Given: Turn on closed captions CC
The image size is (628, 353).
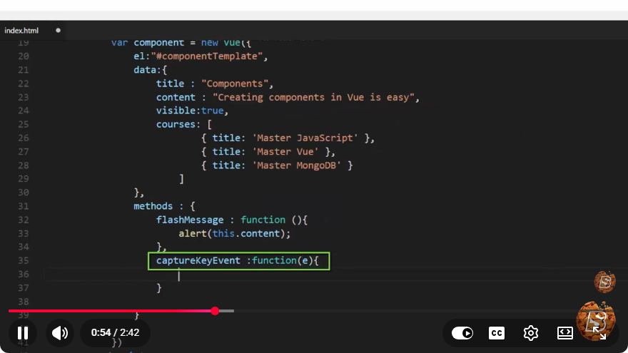Looking at the screenshot, I should click(497, 333).
